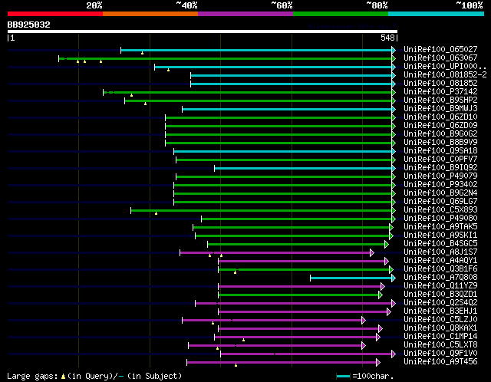
Task: Select the UniRef100_P93402 label
Action: (440, 184)
